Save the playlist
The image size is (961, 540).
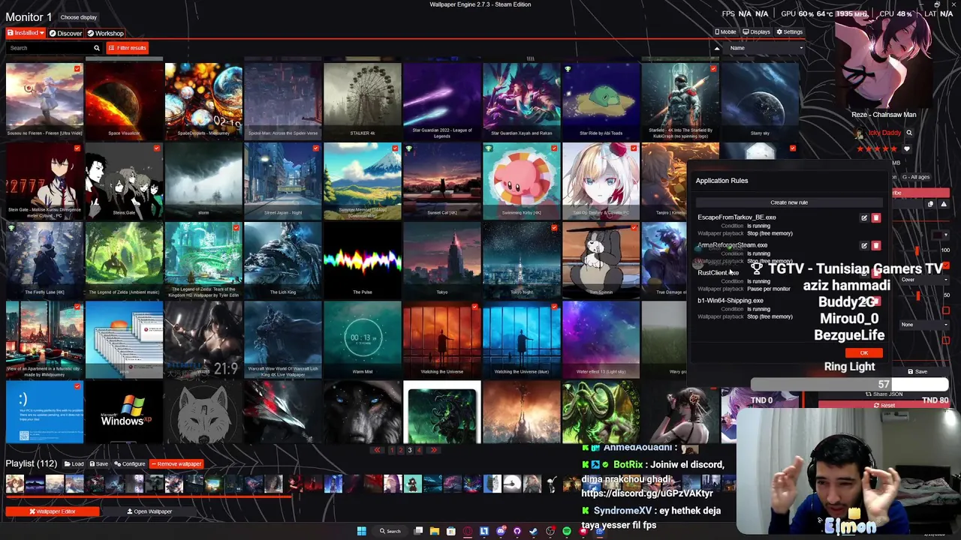tap(98, 463)
